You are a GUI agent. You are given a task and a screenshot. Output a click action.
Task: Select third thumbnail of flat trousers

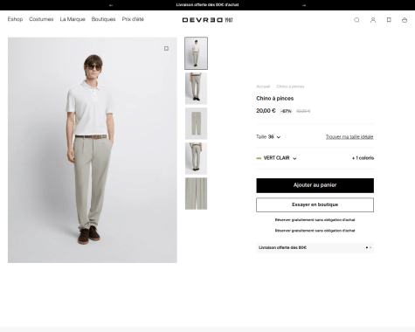tap(196, 123)
